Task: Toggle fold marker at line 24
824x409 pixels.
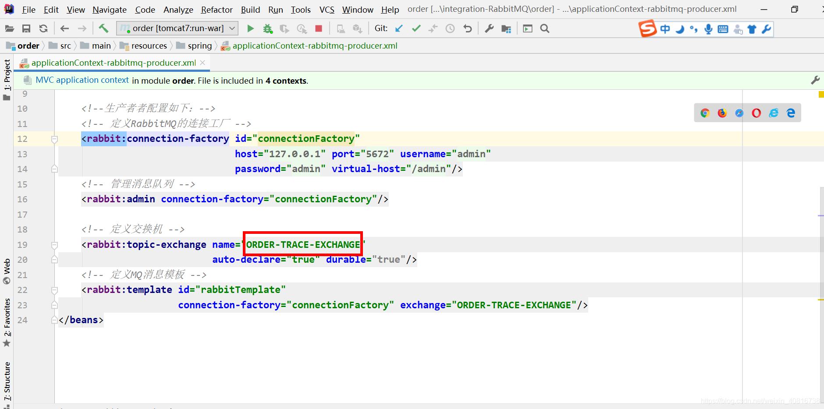Action: tap(54, 320)
